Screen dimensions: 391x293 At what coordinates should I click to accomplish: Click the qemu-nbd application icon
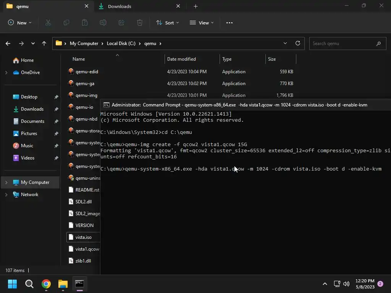71,119
